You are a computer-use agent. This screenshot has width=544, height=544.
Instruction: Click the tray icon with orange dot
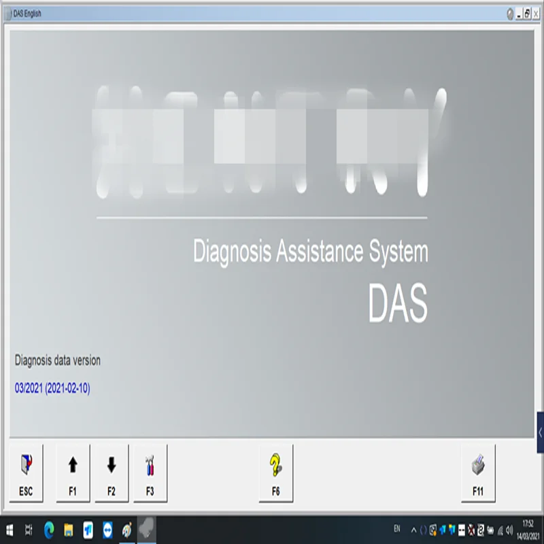(433, 530)
